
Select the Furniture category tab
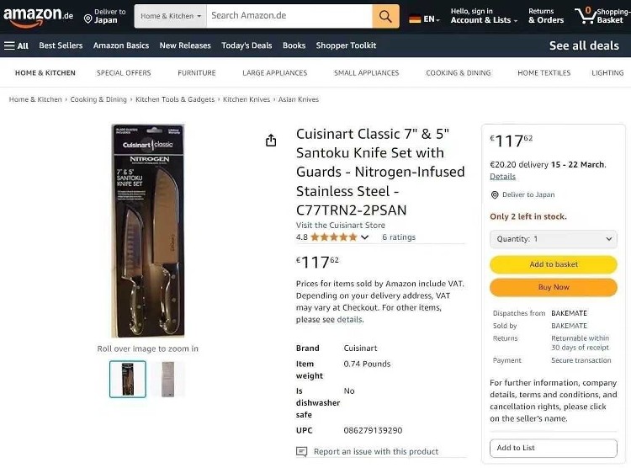tap(197, 73)
